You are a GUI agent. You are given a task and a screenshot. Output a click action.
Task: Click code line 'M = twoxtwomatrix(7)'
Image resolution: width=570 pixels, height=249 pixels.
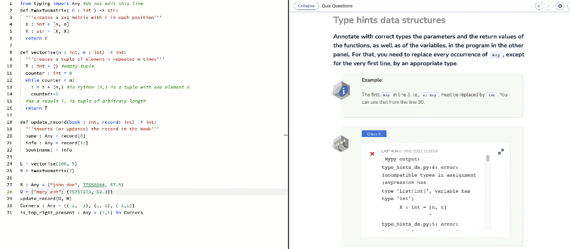tap(47, 170)
